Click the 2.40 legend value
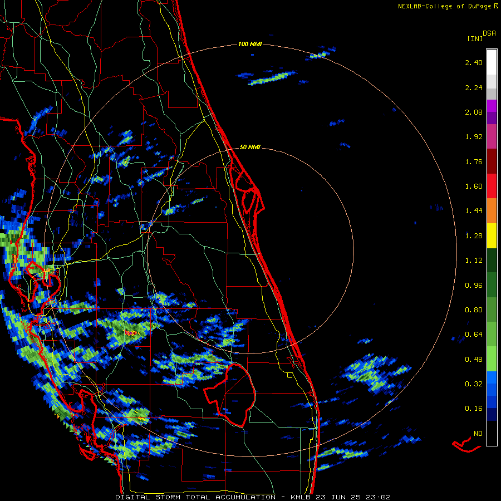501x501 pixels. [474, 62]
